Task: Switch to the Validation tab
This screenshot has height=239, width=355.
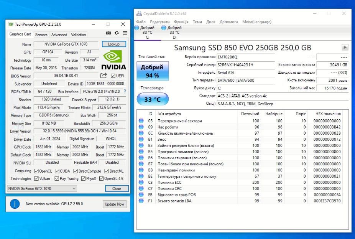Action: click(78, 35)
